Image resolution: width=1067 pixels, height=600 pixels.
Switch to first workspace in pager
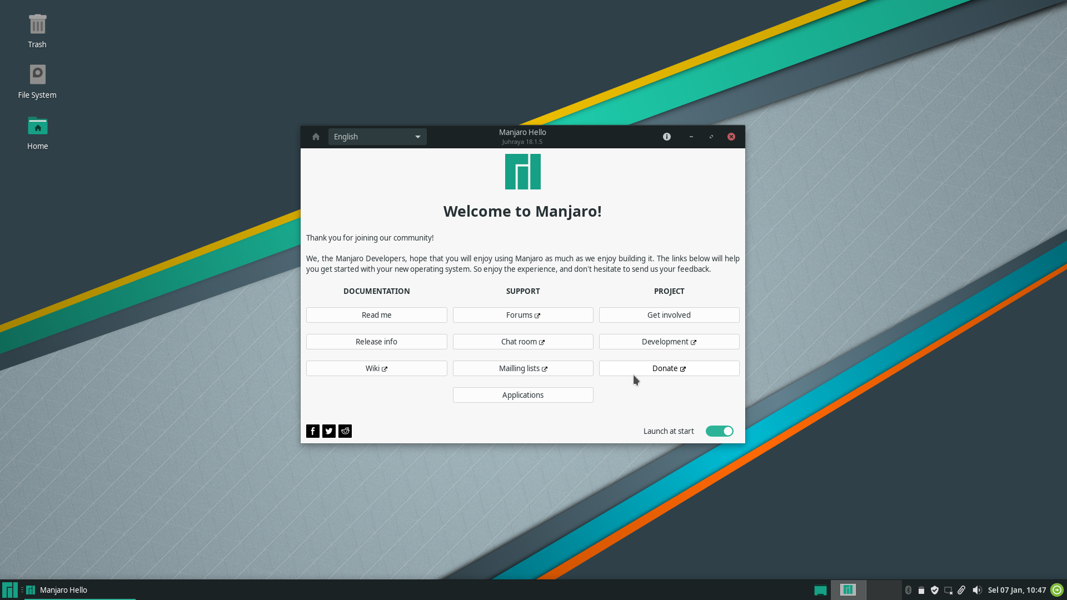point(848,590)
